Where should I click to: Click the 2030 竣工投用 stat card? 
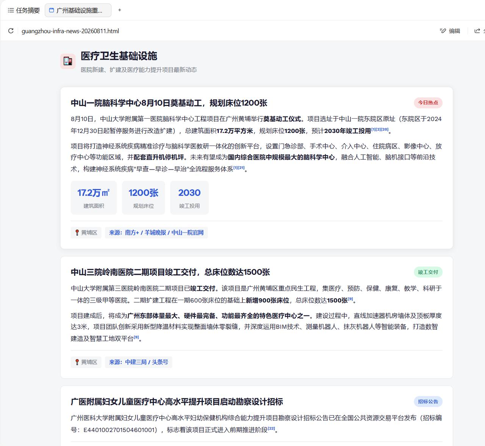(x=189, y=198)
